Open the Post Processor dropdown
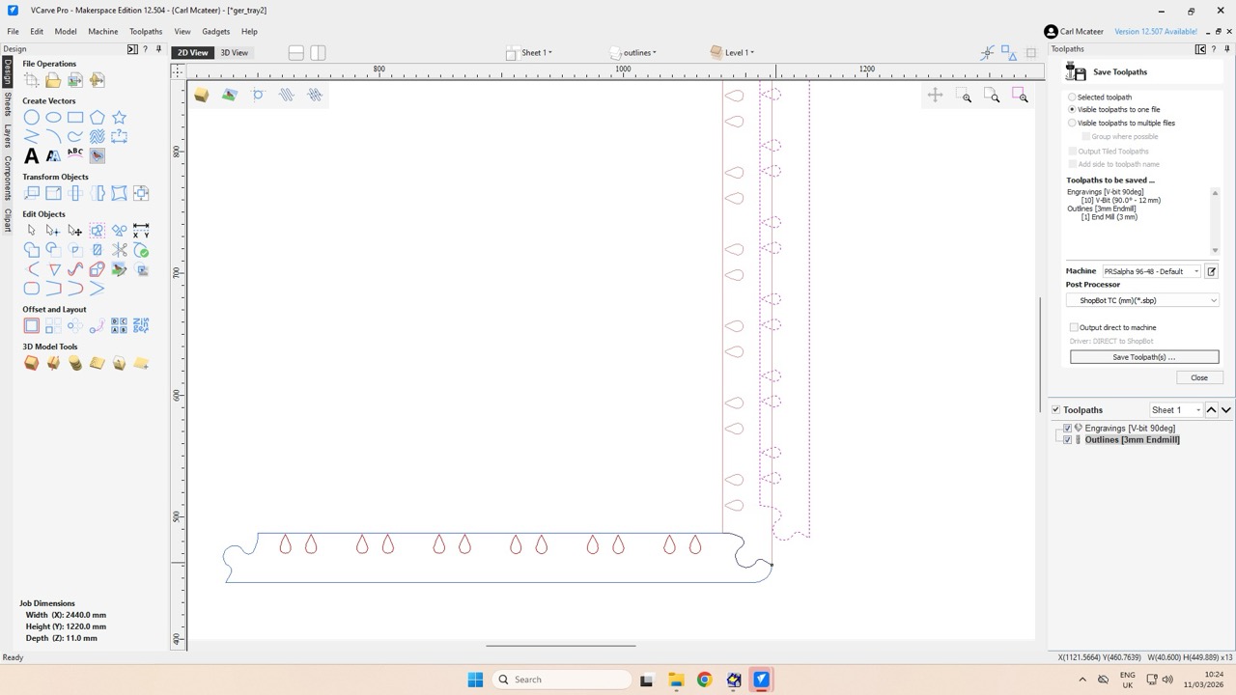1236x695 pixels. tap(1143, 300)
